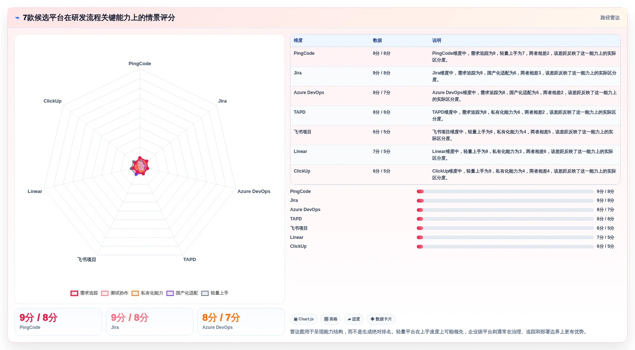Image resolution: width=635 pixels, height=350 pixels.
Task: Click the 数据 column header
Action: click(x=377, y=40)
